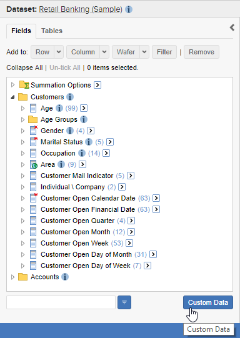Open the Row dropdown arrow
240x338 pixels.
pos(59,52)
